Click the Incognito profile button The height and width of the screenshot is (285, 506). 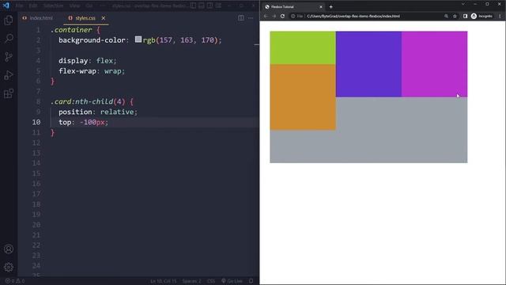(x=481, y=16)
